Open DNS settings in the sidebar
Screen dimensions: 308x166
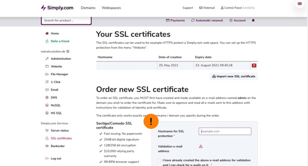pos(54,98)
